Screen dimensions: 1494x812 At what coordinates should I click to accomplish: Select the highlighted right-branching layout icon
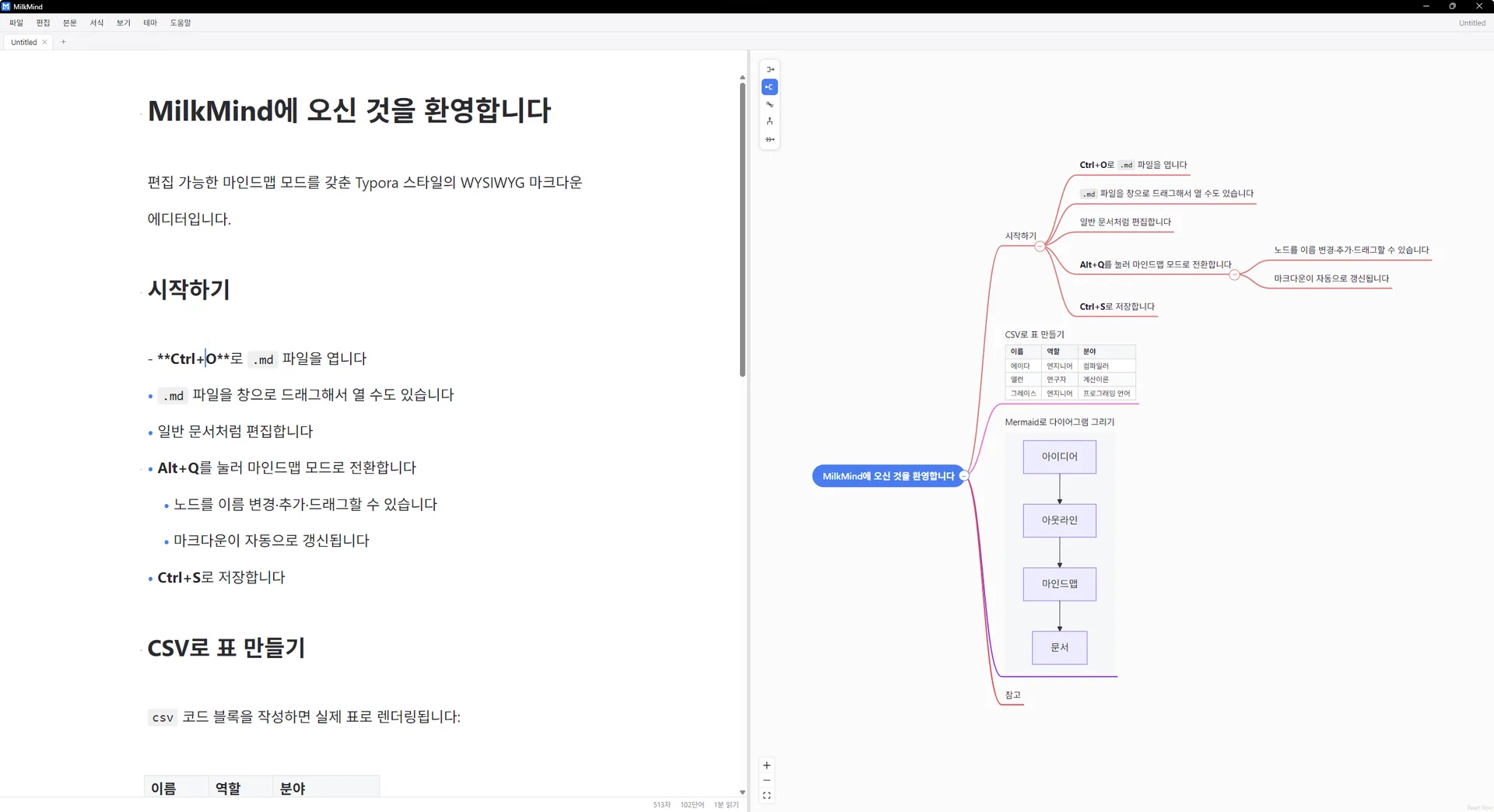770,87
